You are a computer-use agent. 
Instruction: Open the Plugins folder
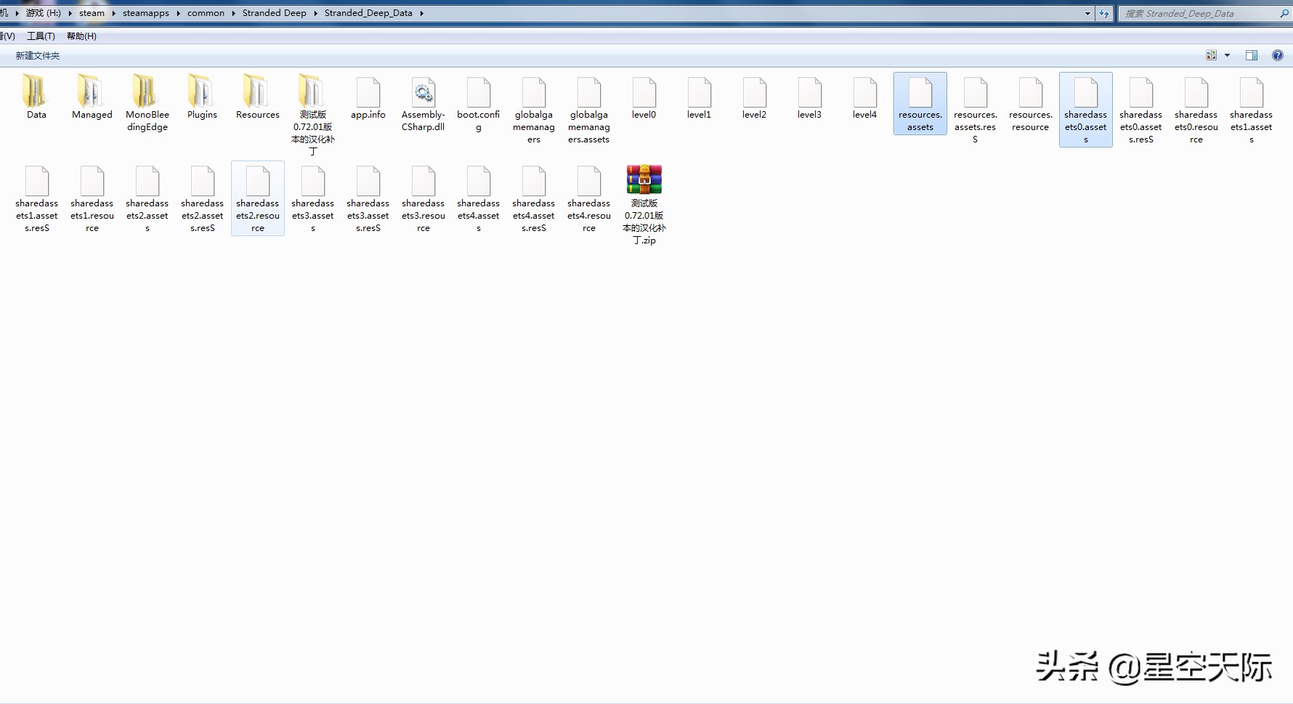(x=202, y=97)
